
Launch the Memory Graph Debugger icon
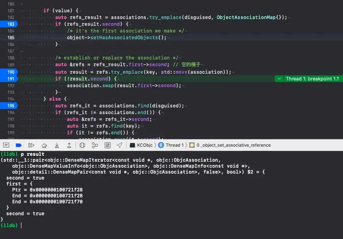coord(95,145)
